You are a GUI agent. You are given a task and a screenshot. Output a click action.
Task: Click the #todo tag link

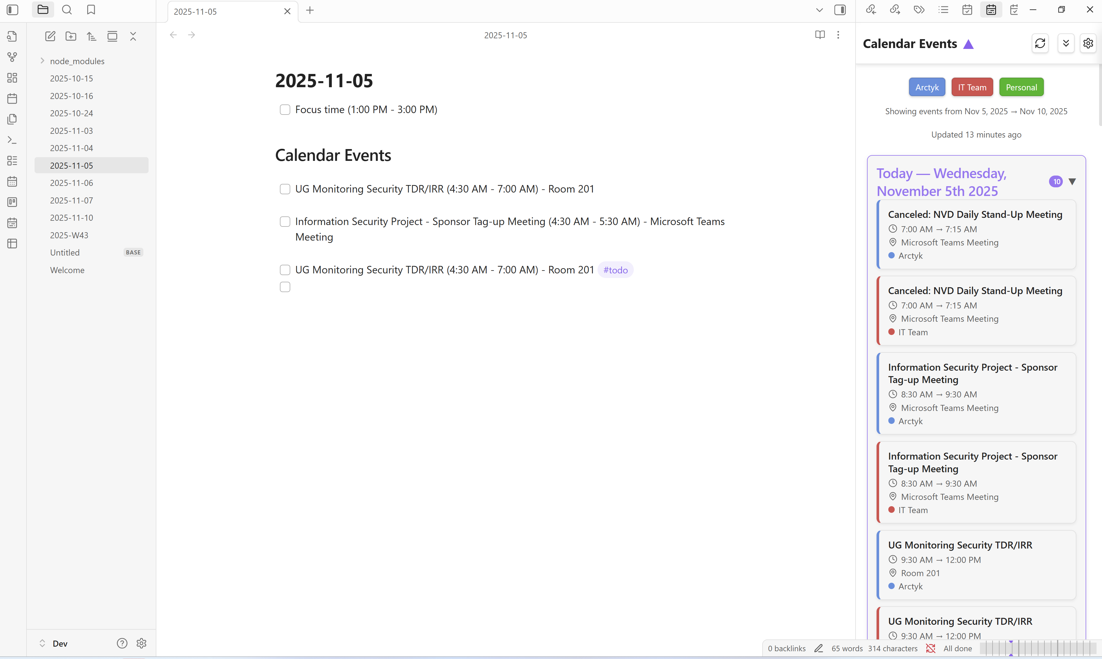pyautogui.click(x=615, y=270)
